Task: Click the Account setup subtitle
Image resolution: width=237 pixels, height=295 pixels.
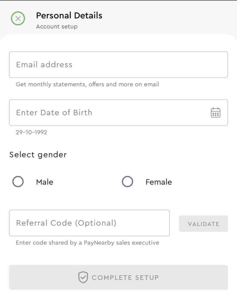Action: 57,27
